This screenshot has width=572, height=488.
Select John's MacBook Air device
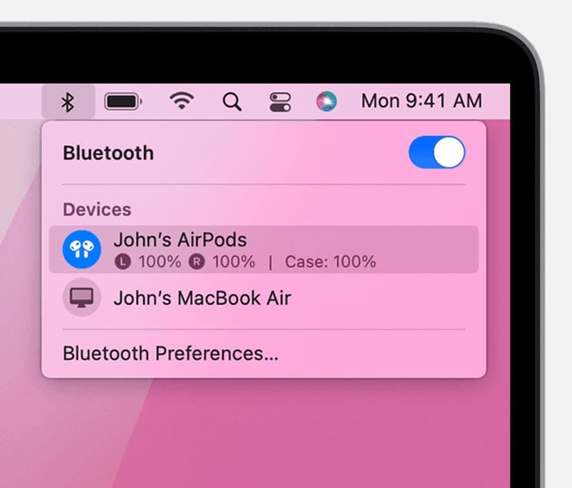(x=264, y=298)
